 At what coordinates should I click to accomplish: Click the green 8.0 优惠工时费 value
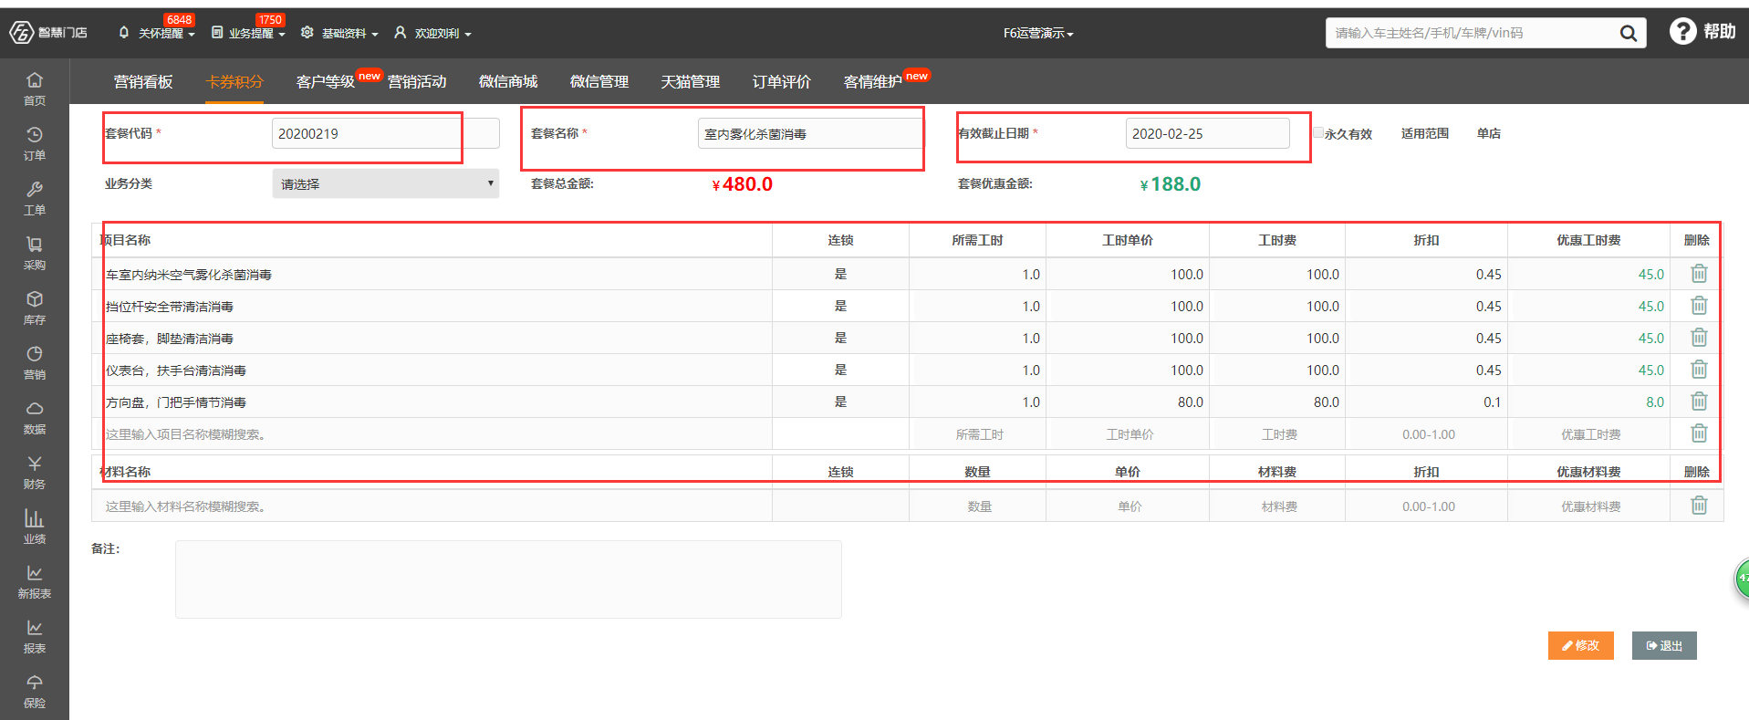[x=1655, y=402]
